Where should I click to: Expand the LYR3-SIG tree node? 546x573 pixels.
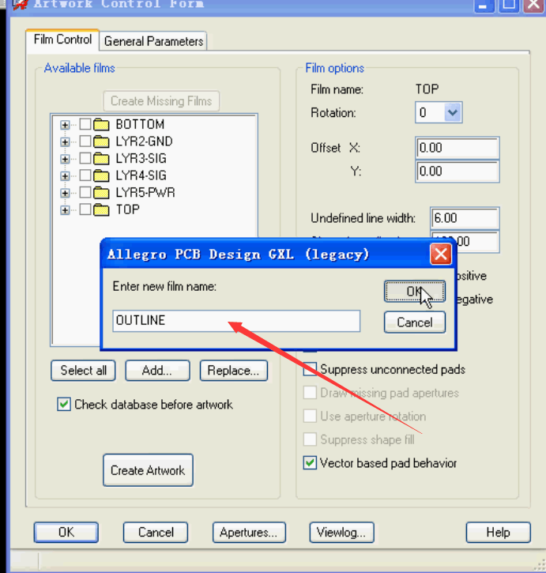[x=65, y=159]
